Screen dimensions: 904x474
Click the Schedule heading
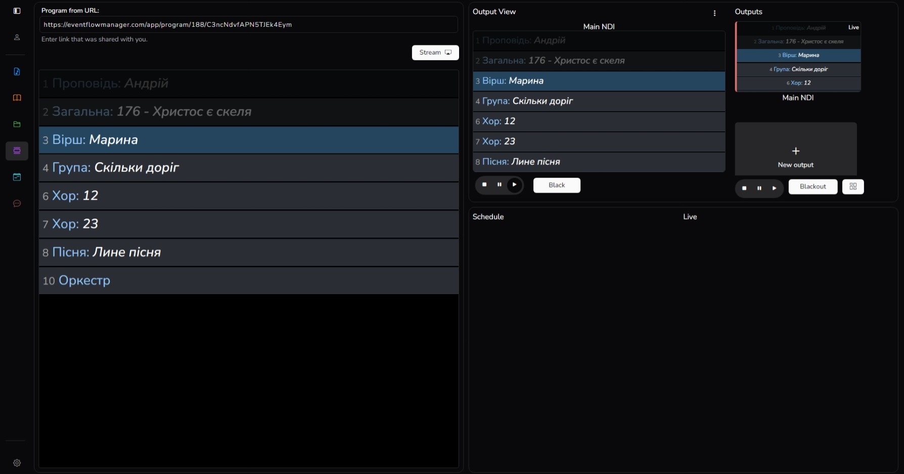[x=488, y=217]
